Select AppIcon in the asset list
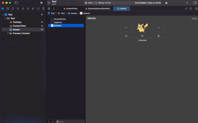The image size is (198, 123). pyautogui.click(x=66, y=22)
